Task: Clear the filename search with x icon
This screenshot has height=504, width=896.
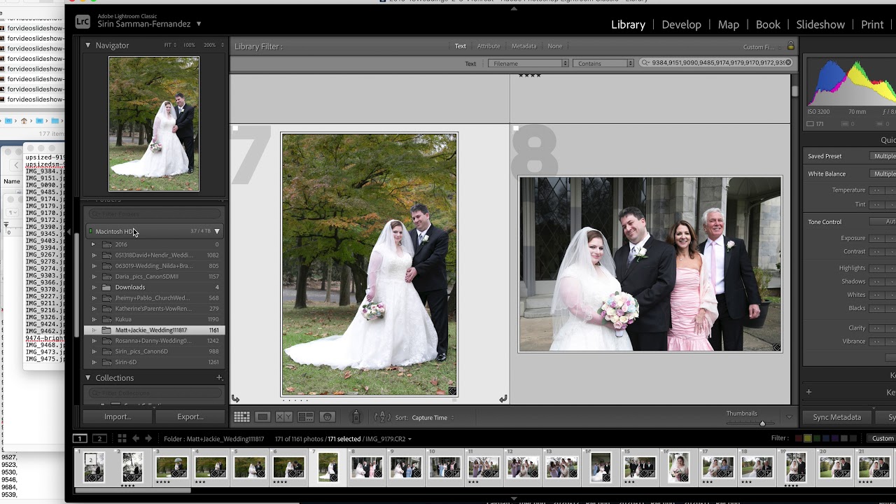Action: [788, 63]
